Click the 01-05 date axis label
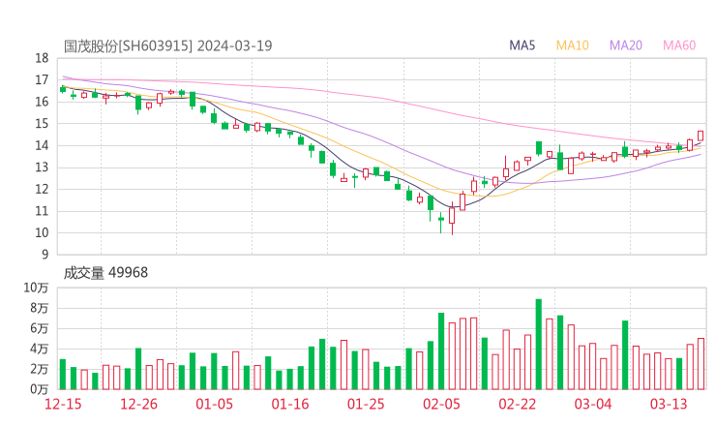This screenshot has width=716, height=426. [214, 404]
